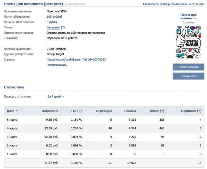Viewport: 207px width, 169px height.
Task: Click gray редактировать link beside ad title
Action: coord(75,4)
